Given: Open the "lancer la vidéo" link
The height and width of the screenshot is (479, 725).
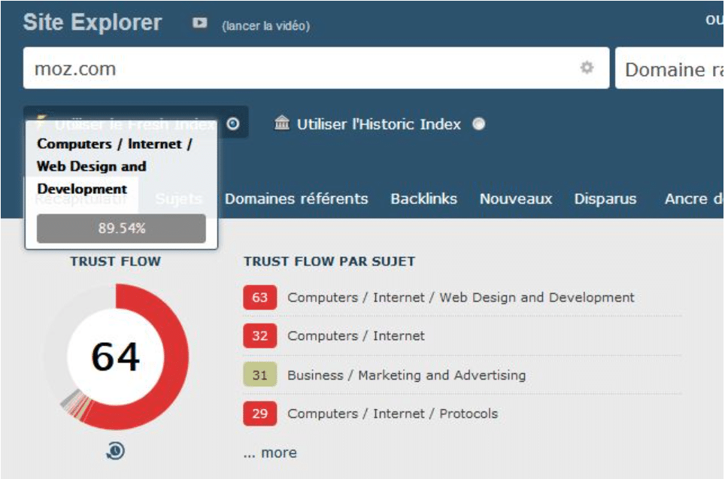Looking at the screenshot, I should [x=266, y=26].
